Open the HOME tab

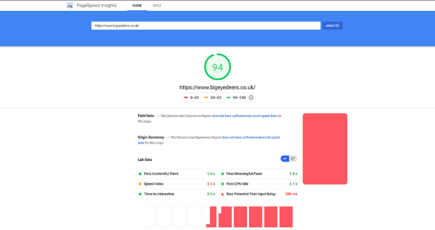pyautogui.click(x=137, y=6)
